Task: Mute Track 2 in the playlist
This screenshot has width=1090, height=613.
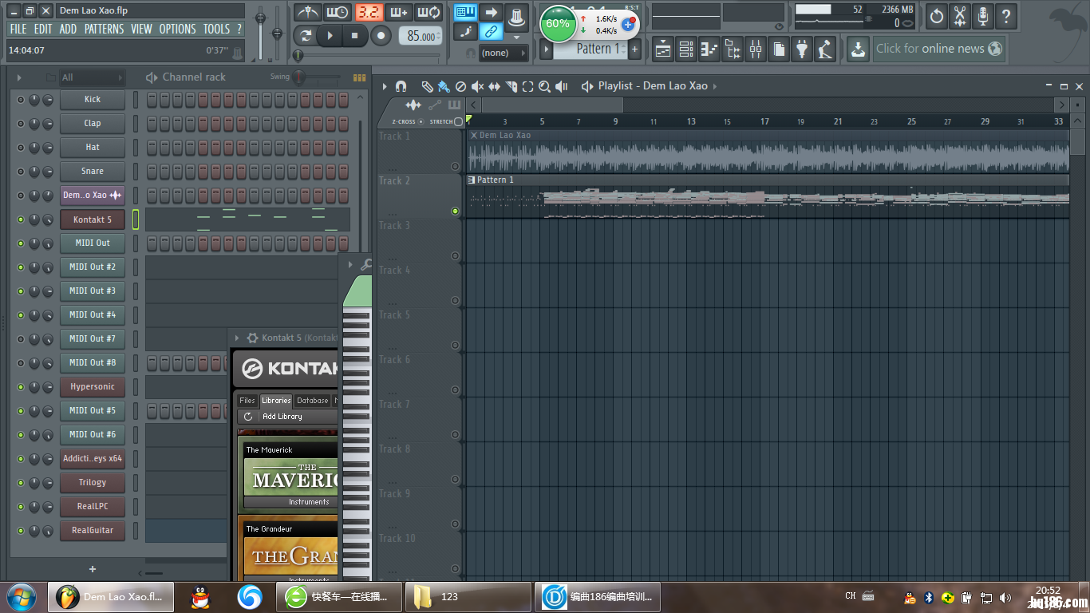Action: click(455, 212)
